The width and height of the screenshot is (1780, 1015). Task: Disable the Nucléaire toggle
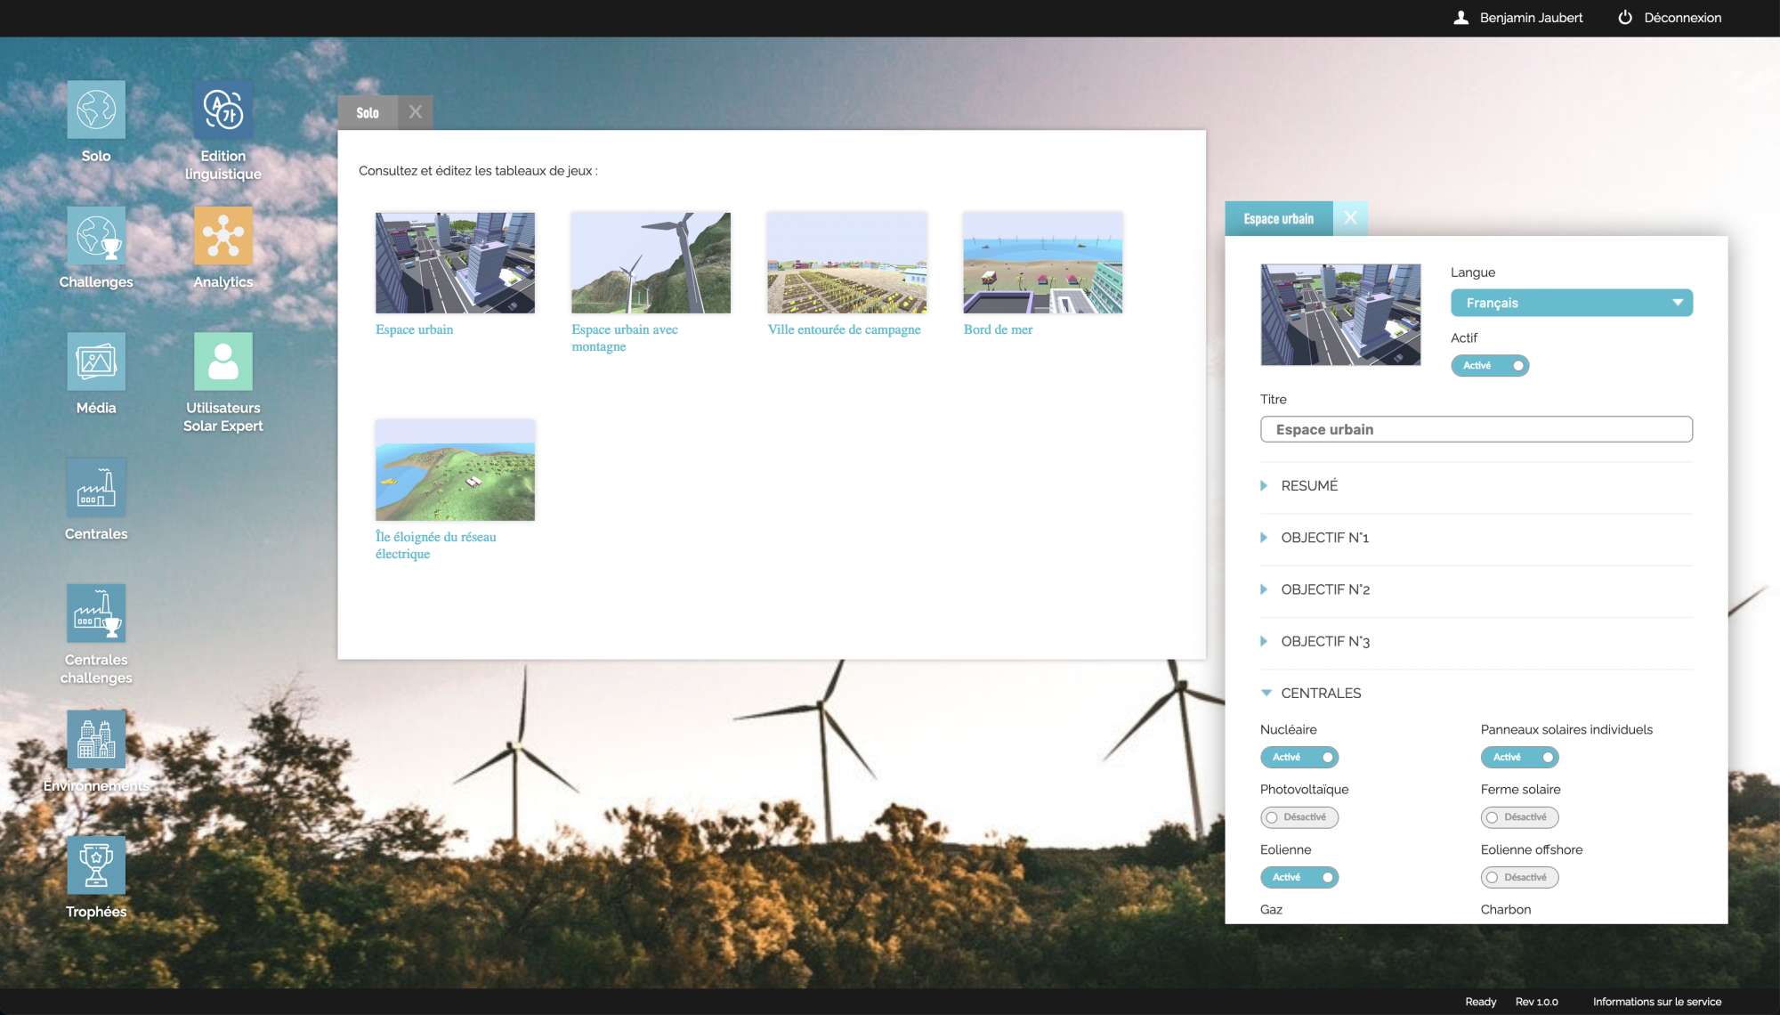point(1299,757)
